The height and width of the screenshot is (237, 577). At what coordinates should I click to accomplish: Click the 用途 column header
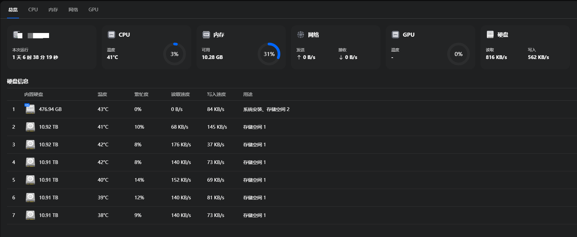pos(248,94)
